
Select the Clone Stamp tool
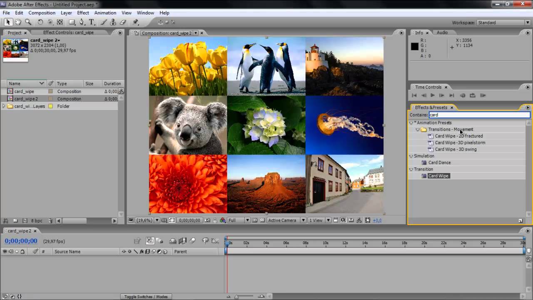(x=113, y=22)
